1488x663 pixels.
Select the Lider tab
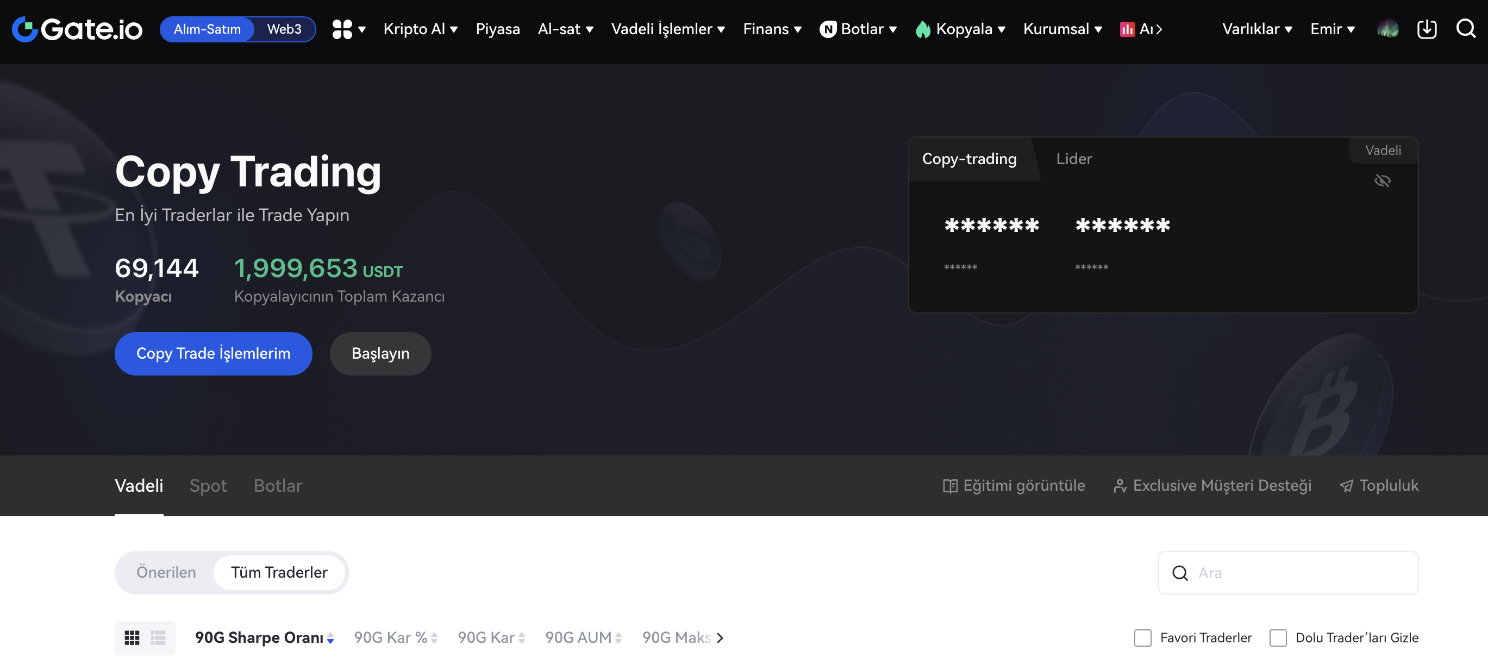click(1073, 159)
